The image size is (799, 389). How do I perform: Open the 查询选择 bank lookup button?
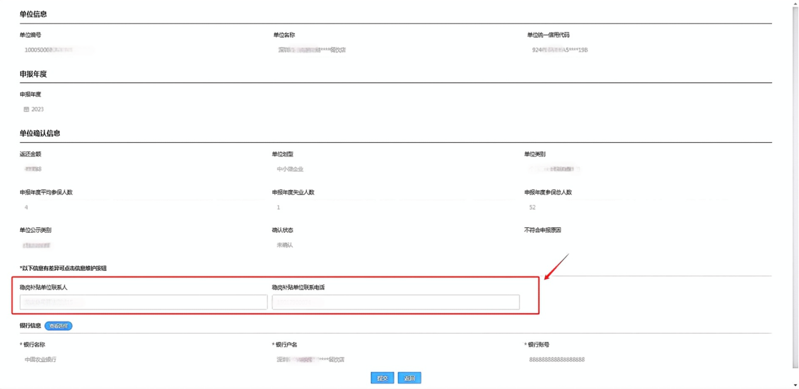(58, 326)
